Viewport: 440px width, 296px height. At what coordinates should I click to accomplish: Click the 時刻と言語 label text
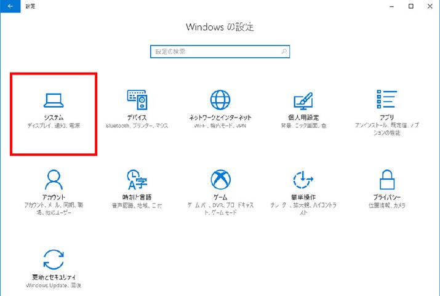click(137, 197)
